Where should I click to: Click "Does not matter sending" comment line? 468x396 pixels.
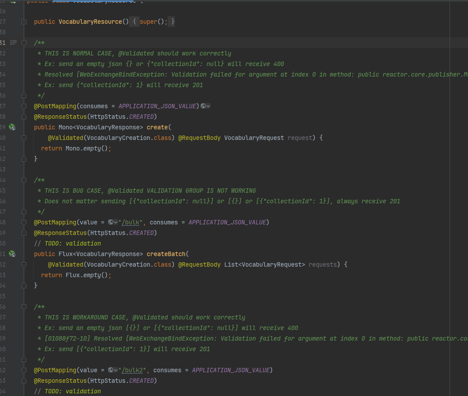pos(219,201)
